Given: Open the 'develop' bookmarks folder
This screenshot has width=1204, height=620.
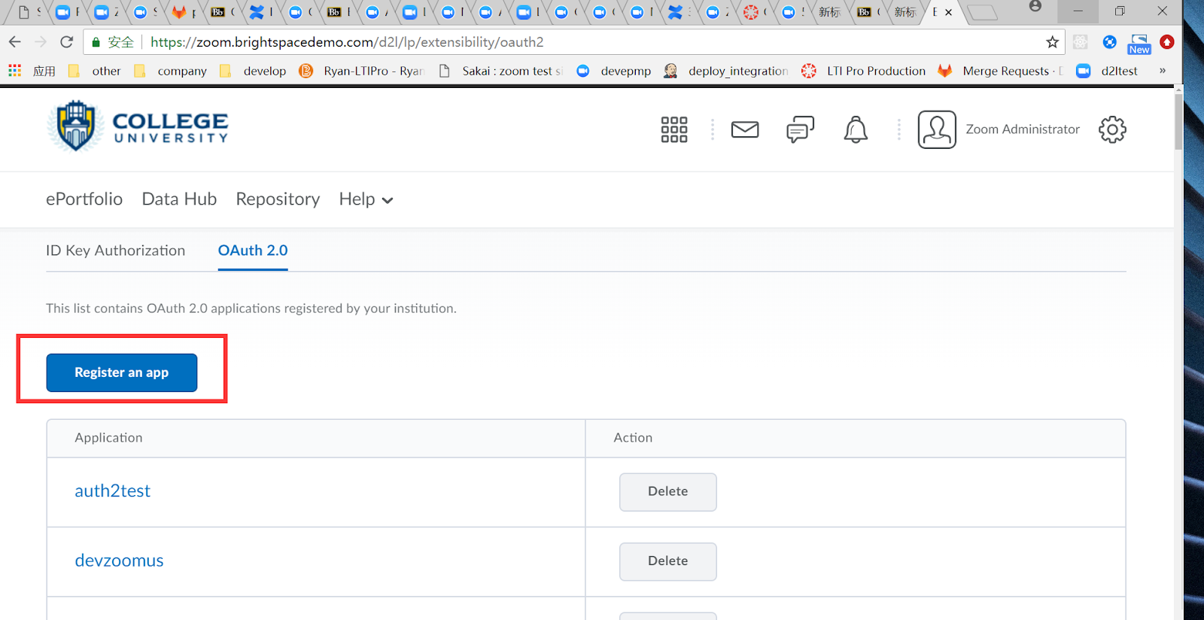Looking at the screenshot, I should pyautogui.click(x=254, y=71).
